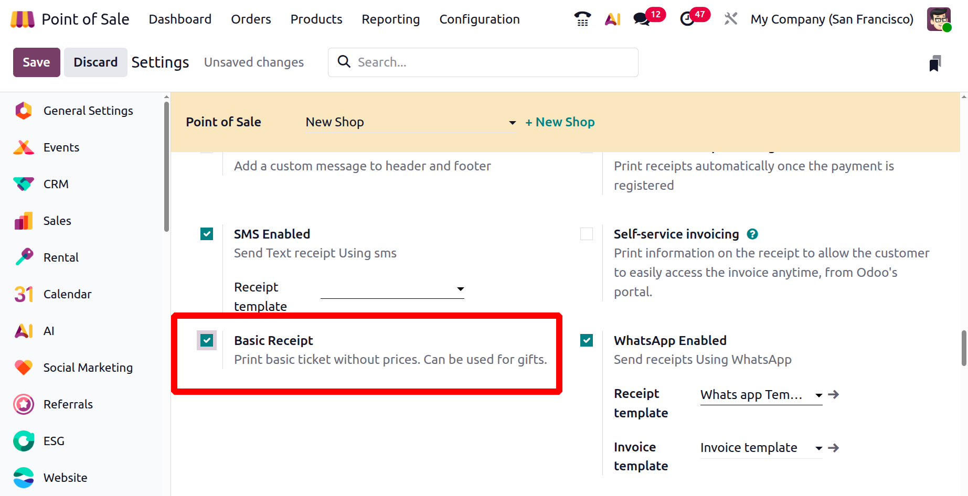Enable the Self-service invoicing checkbox
Screen dimensions: 968x496
tap(587, 234)
